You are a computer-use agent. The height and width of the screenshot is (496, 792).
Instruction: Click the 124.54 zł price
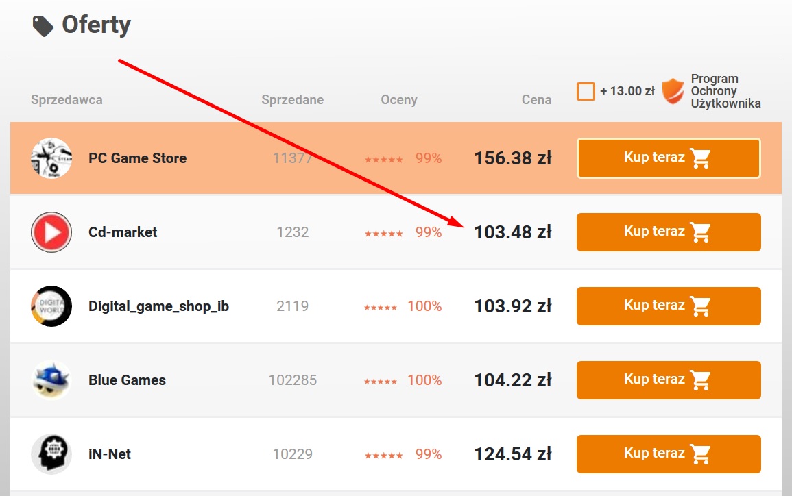(513, 454)
